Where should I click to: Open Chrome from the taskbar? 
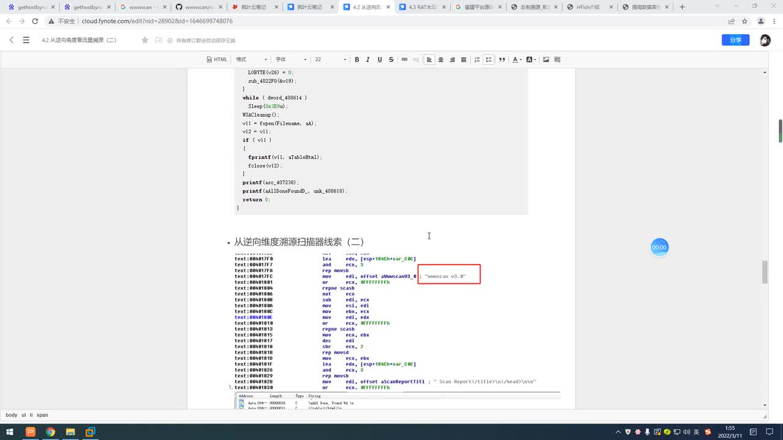click(50, 432)
